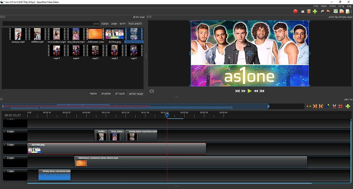Open the קובץ (File) menu
353x189 pixels.
pos(349,6)
